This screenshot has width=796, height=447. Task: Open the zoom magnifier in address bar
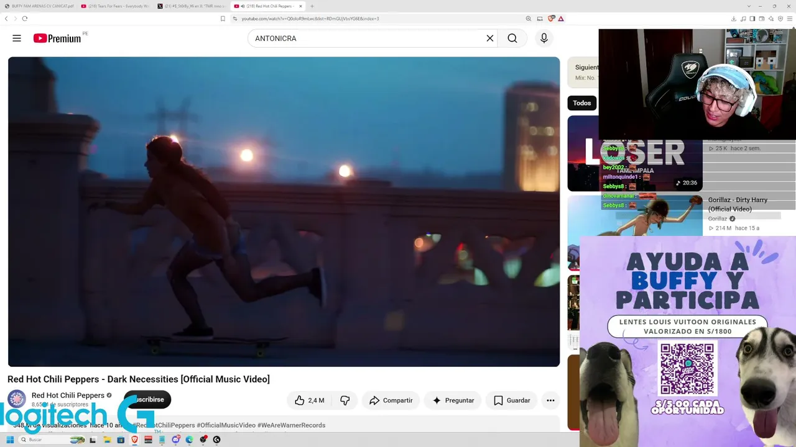coord(529,19)
